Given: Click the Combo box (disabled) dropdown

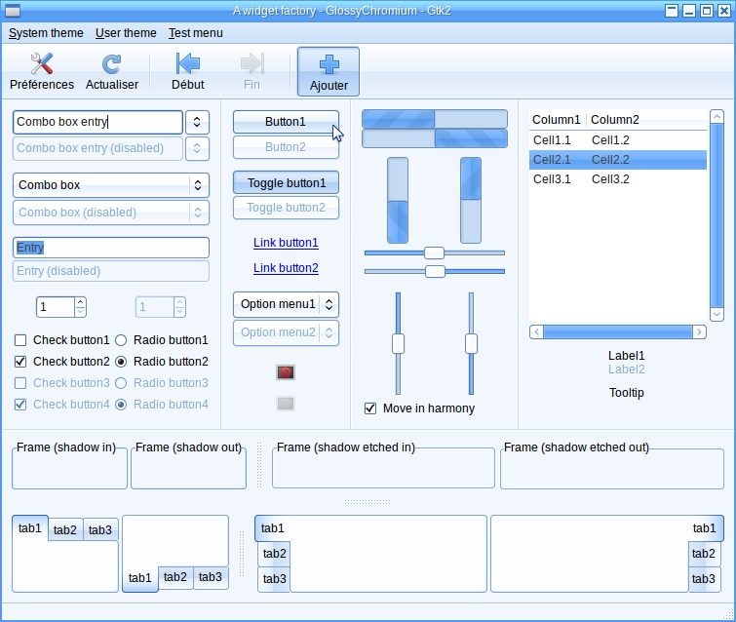Looking at the screenshot, I should (111, 213).
